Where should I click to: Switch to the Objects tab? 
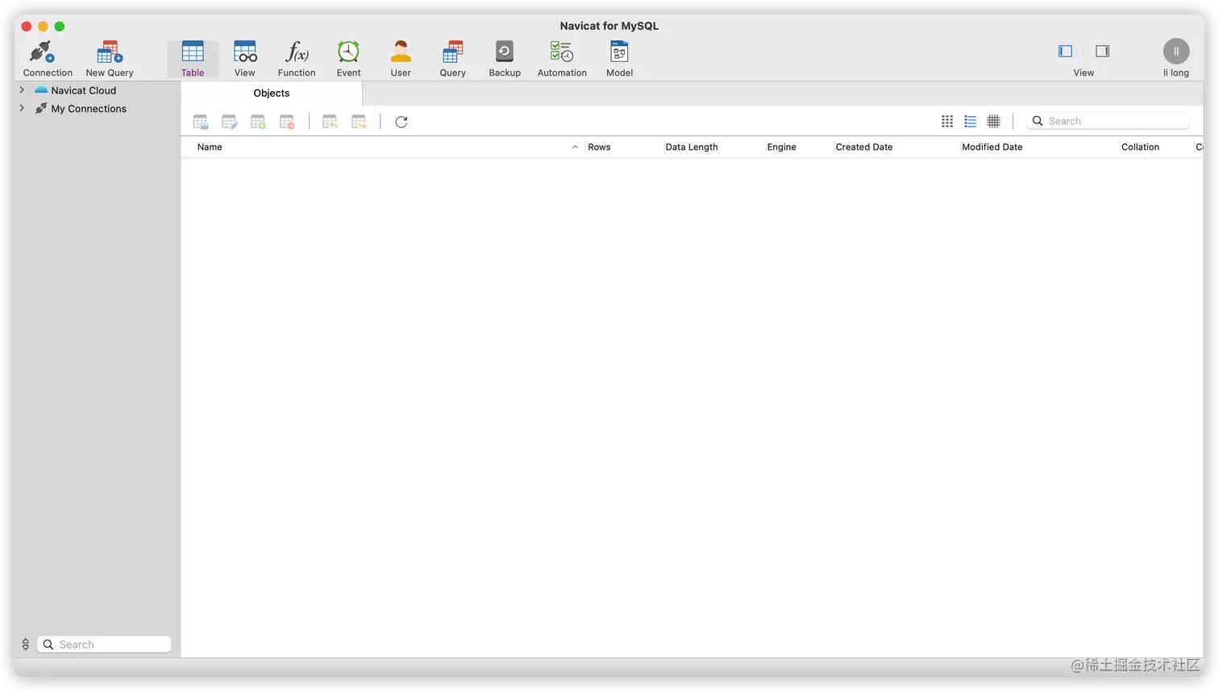point(272,93)
